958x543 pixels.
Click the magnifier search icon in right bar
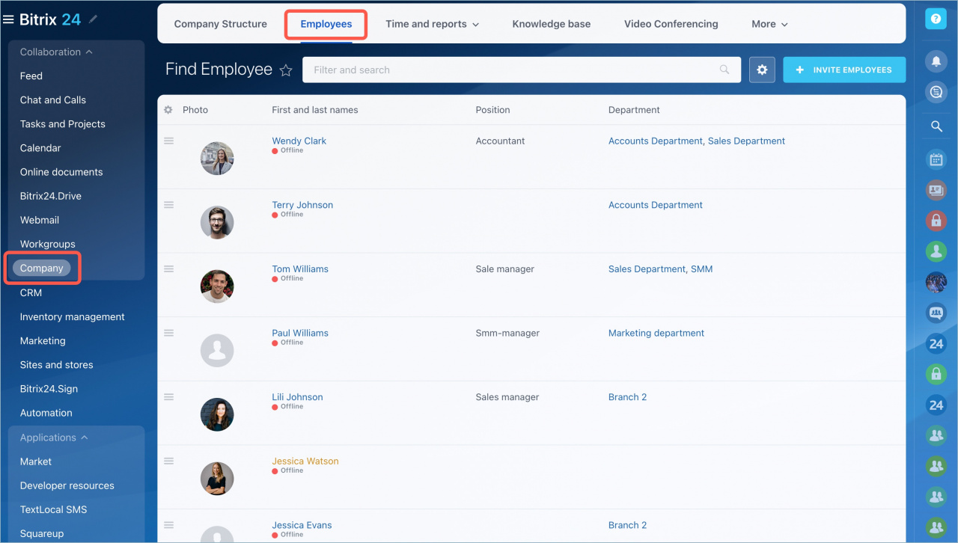click(x=936, y=126)
